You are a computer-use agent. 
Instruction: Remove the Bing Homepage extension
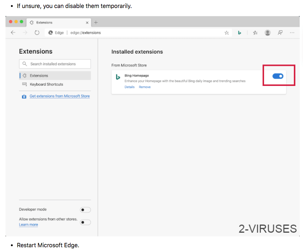(x=145, y=87)
